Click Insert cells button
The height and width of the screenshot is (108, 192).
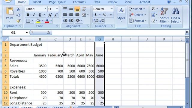pos(137,9)
